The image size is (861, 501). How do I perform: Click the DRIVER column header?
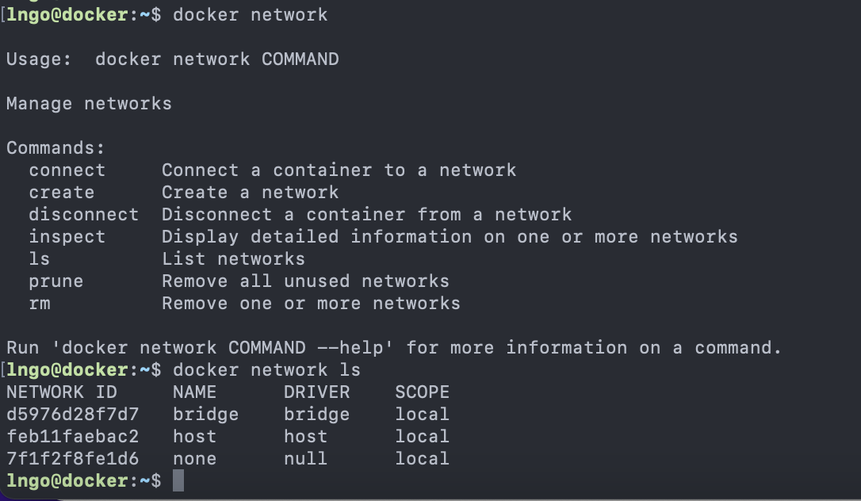click(x=316, y=392)
